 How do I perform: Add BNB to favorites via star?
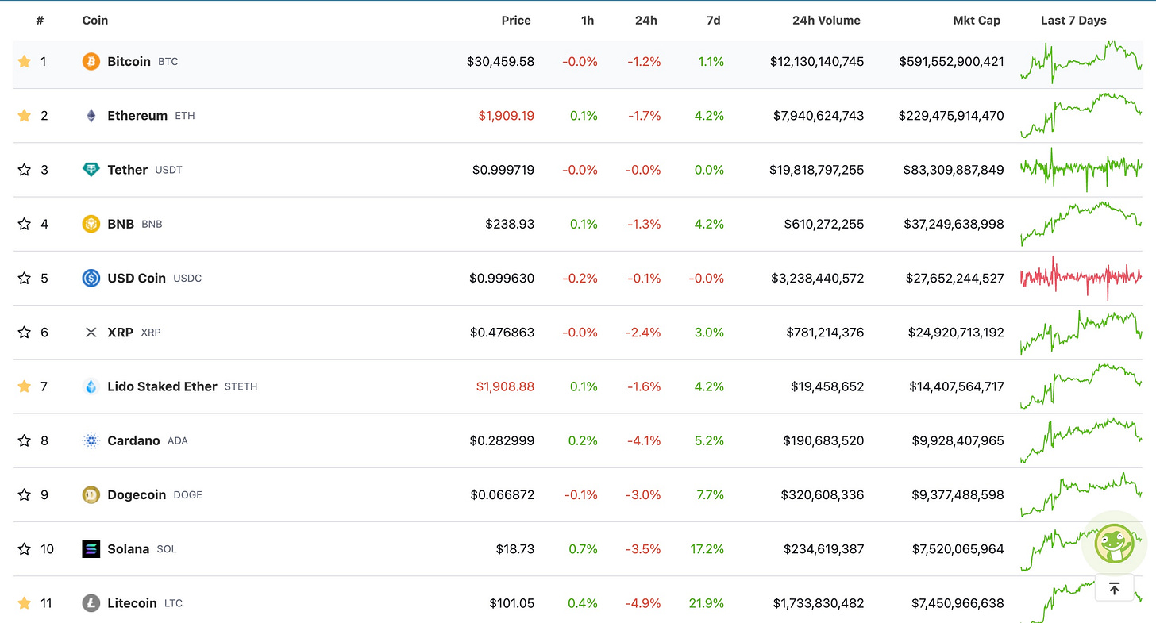pyautogui.click(x=25, y=224)
